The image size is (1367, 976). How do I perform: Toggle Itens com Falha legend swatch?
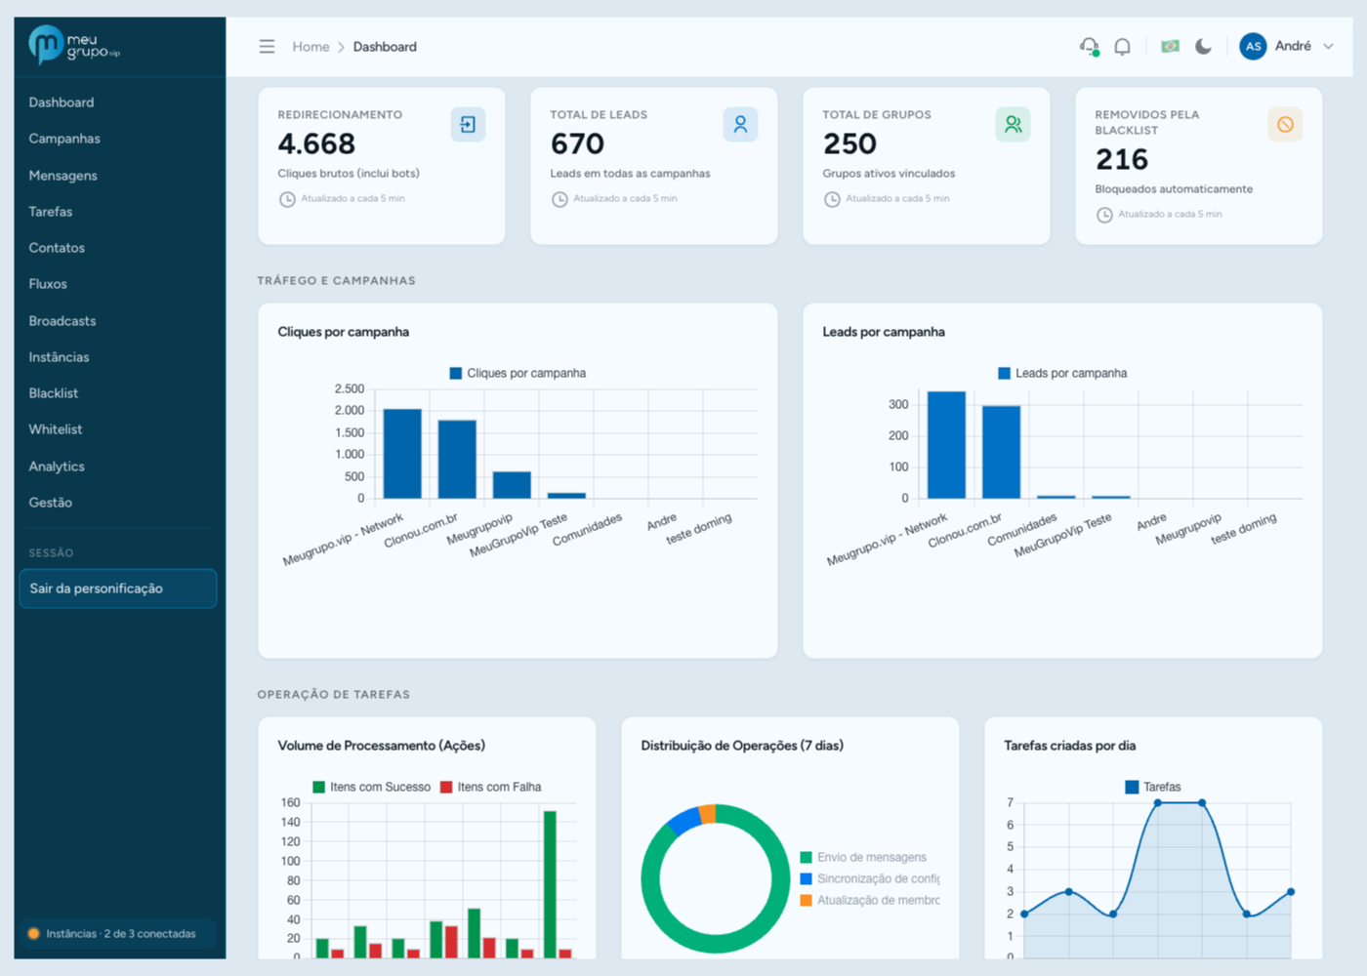pos(446,787)
